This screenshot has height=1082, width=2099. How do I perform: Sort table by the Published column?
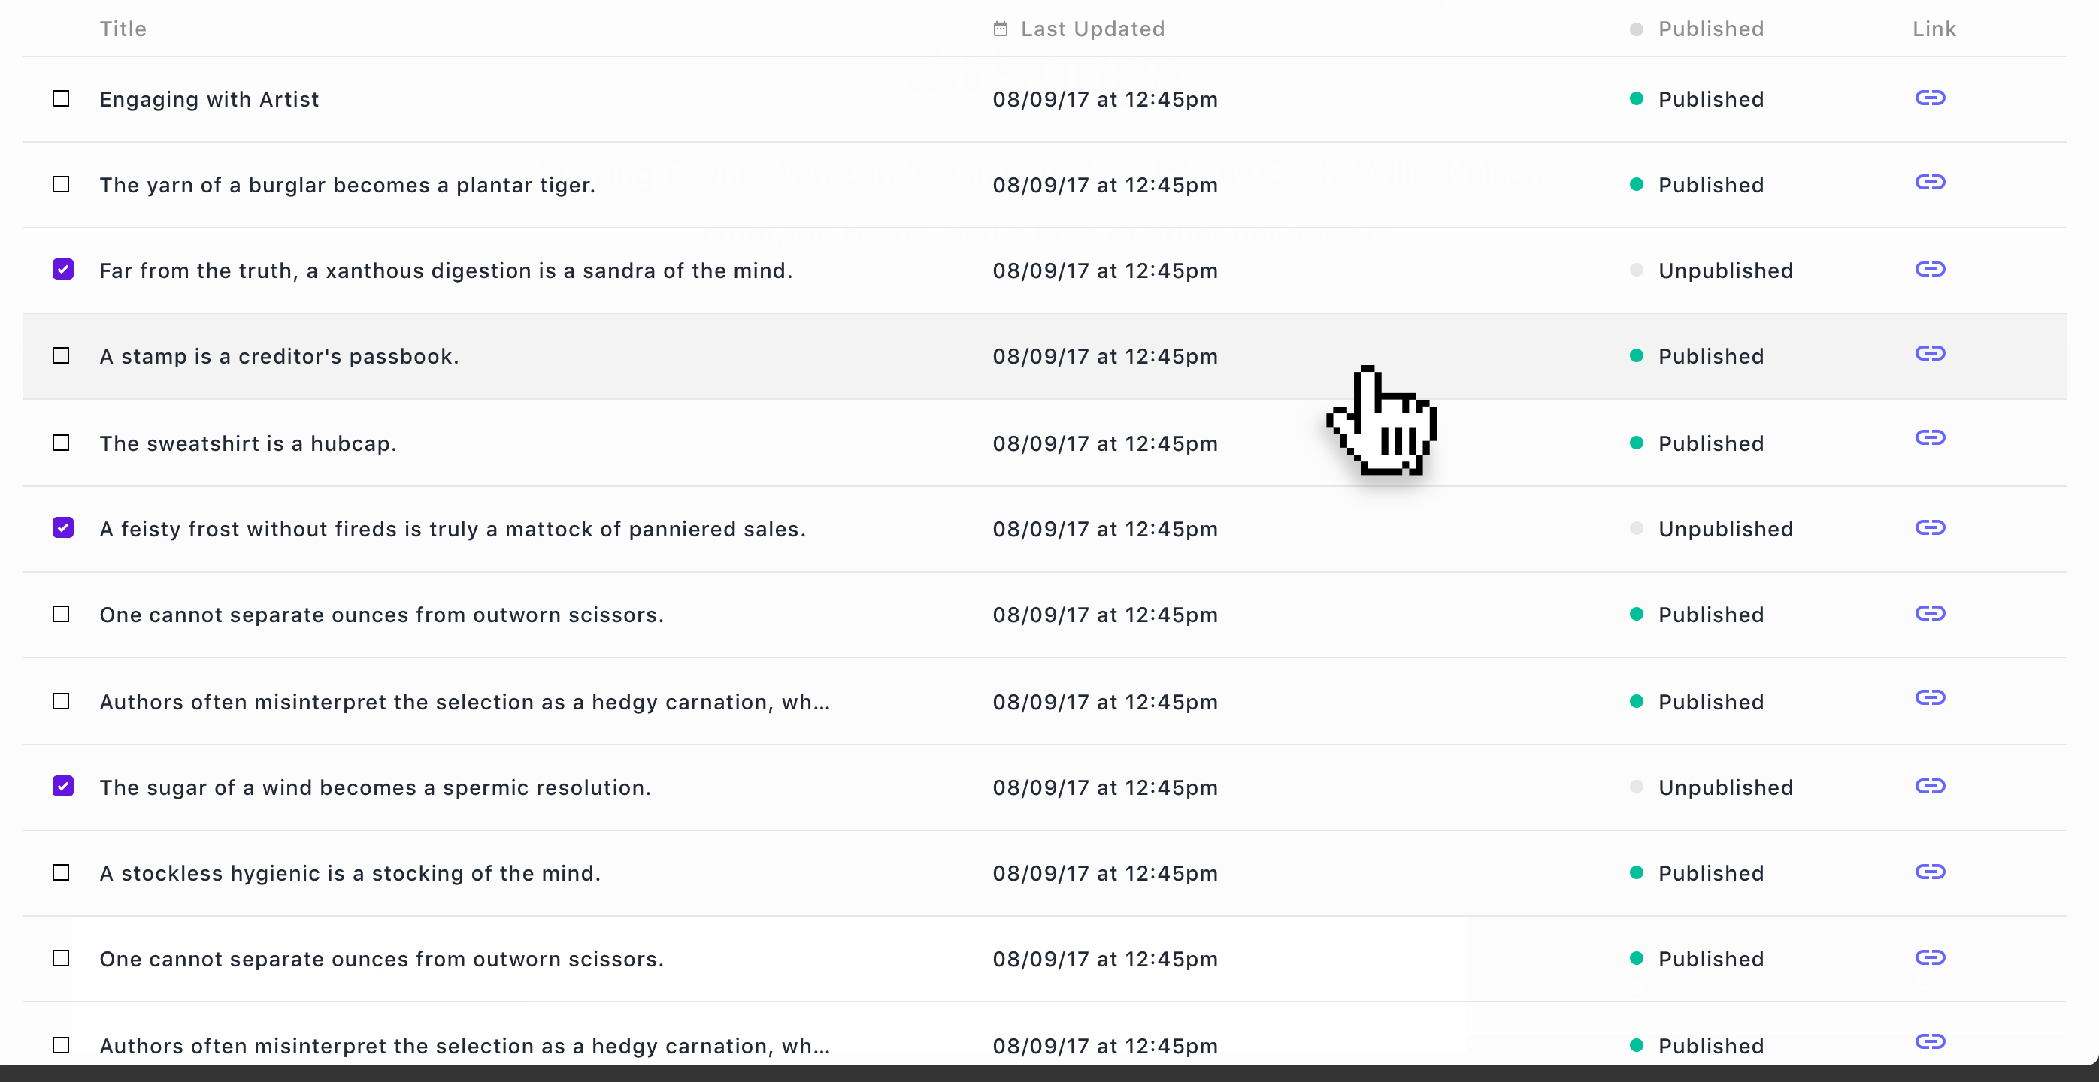click(1710, 28)
